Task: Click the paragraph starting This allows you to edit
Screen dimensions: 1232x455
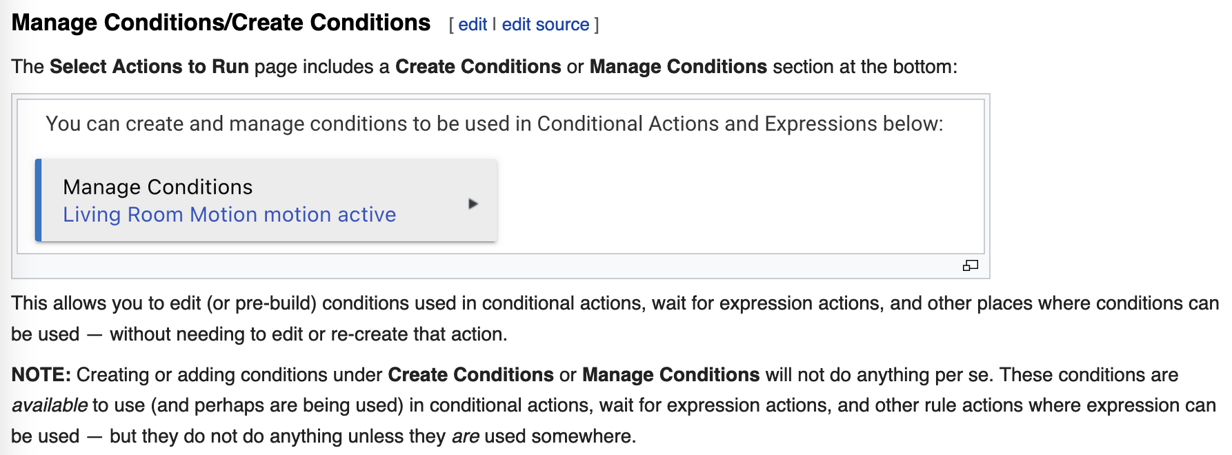Action: (x=615, y=318)
